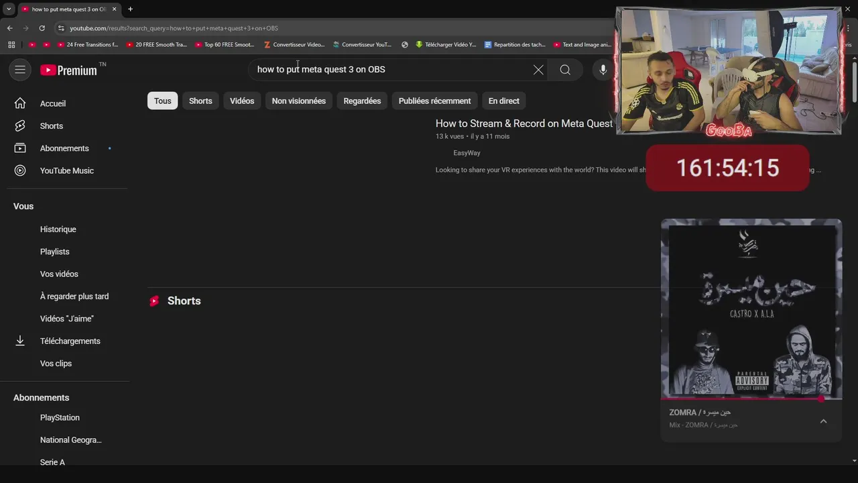Open the EasyWay channel

467,153
